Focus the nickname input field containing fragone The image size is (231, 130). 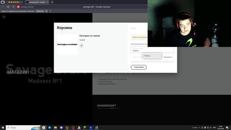[152, 50]
